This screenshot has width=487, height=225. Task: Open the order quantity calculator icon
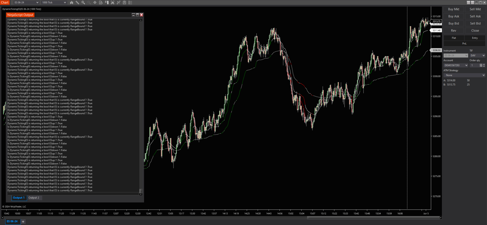click(481, 65)
